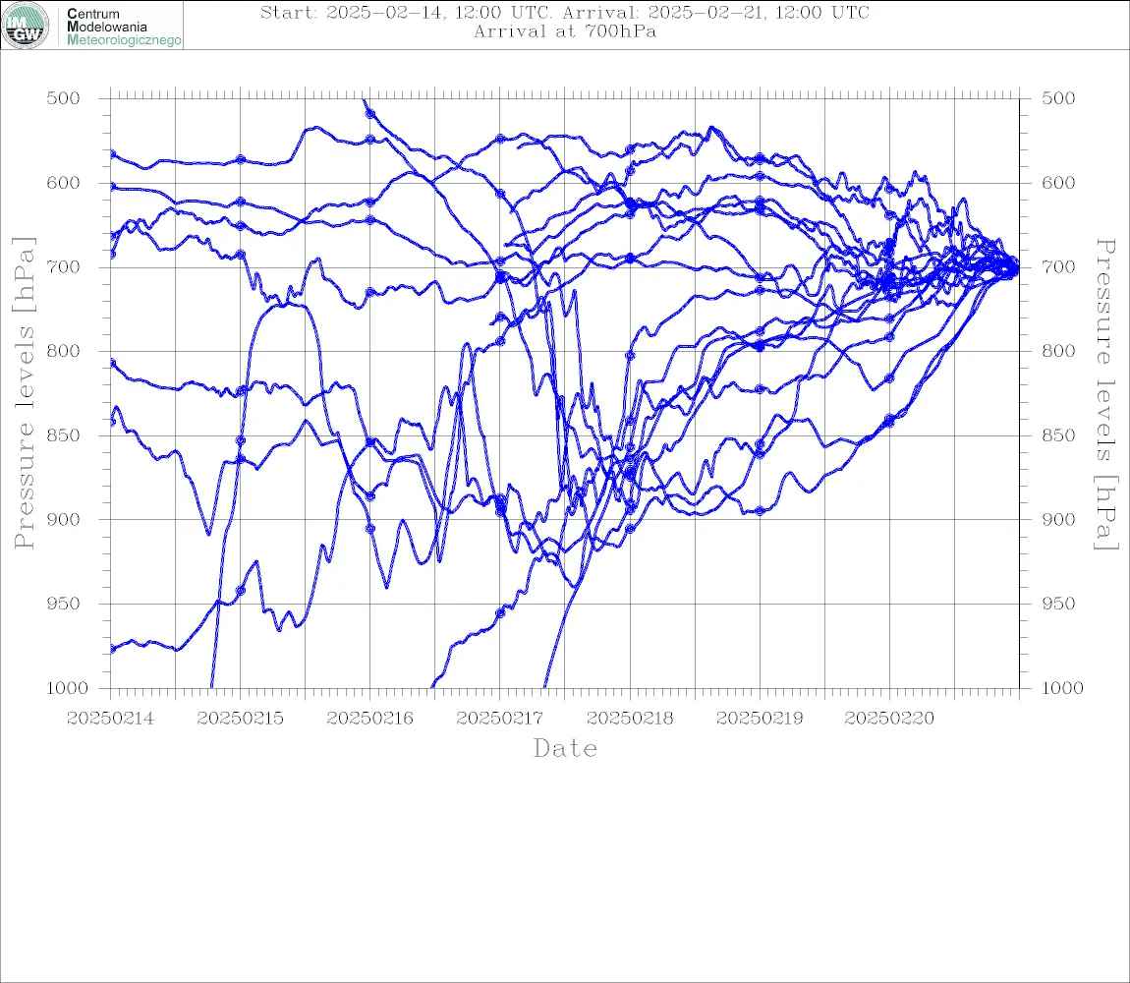
Task: Click the right axis 850 tick label
Action: pyautogui.click(x=1058, y=435)
